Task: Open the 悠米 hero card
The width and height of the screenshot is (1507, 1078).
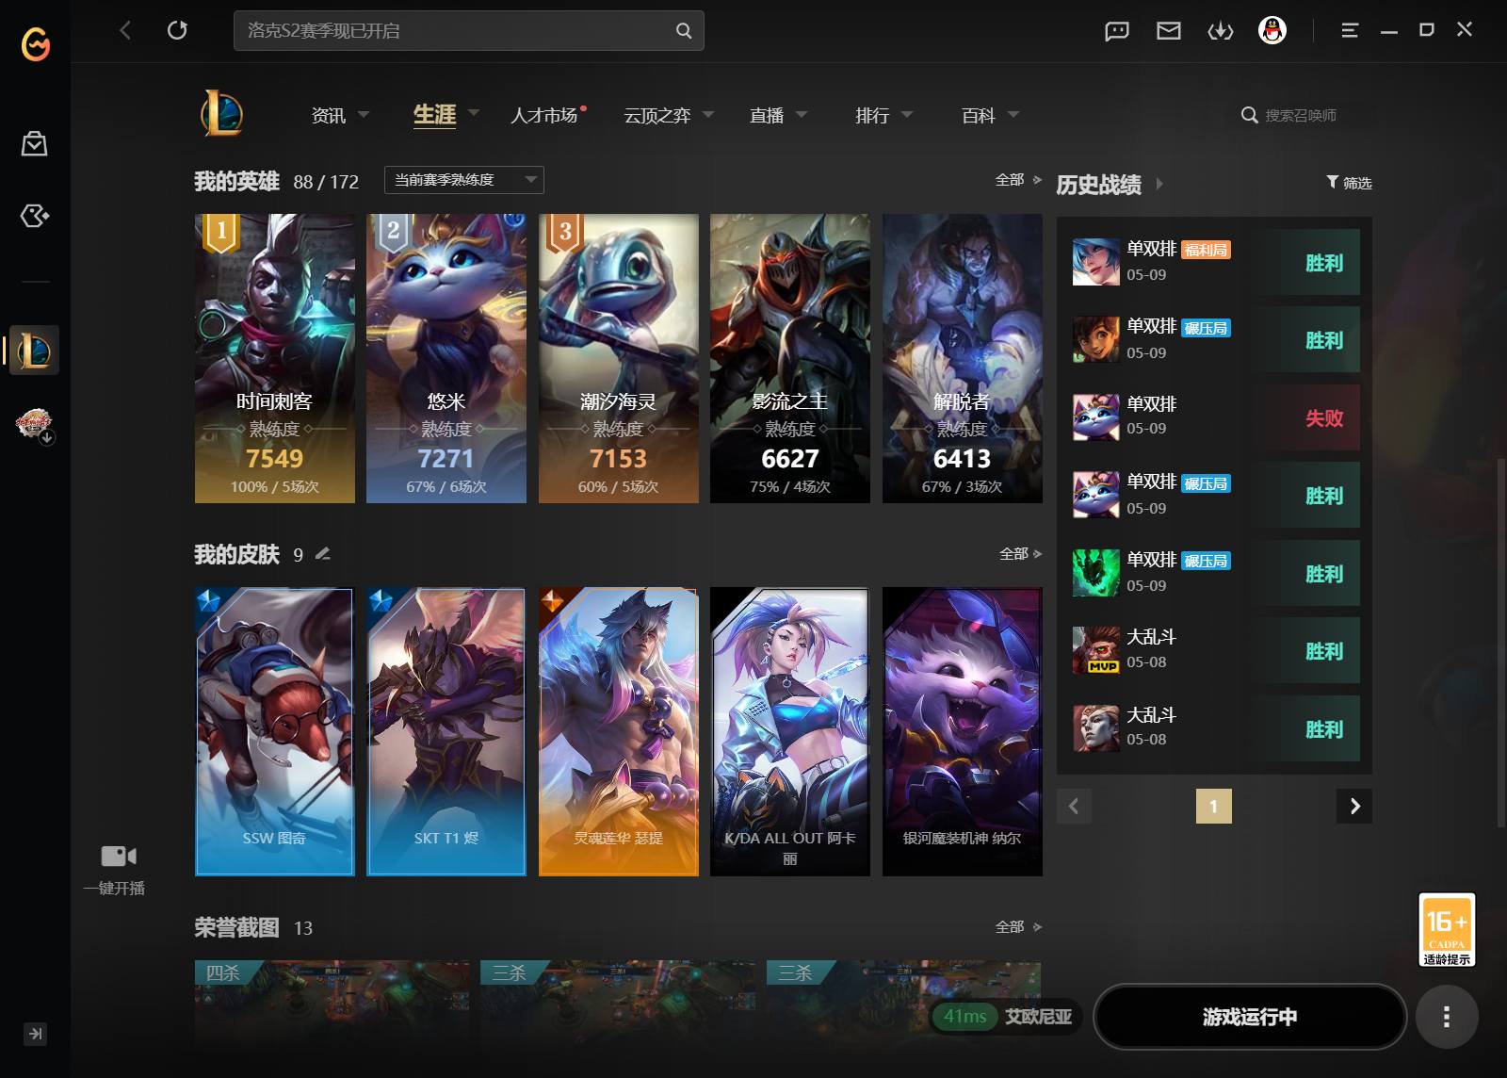Action: 446,358
